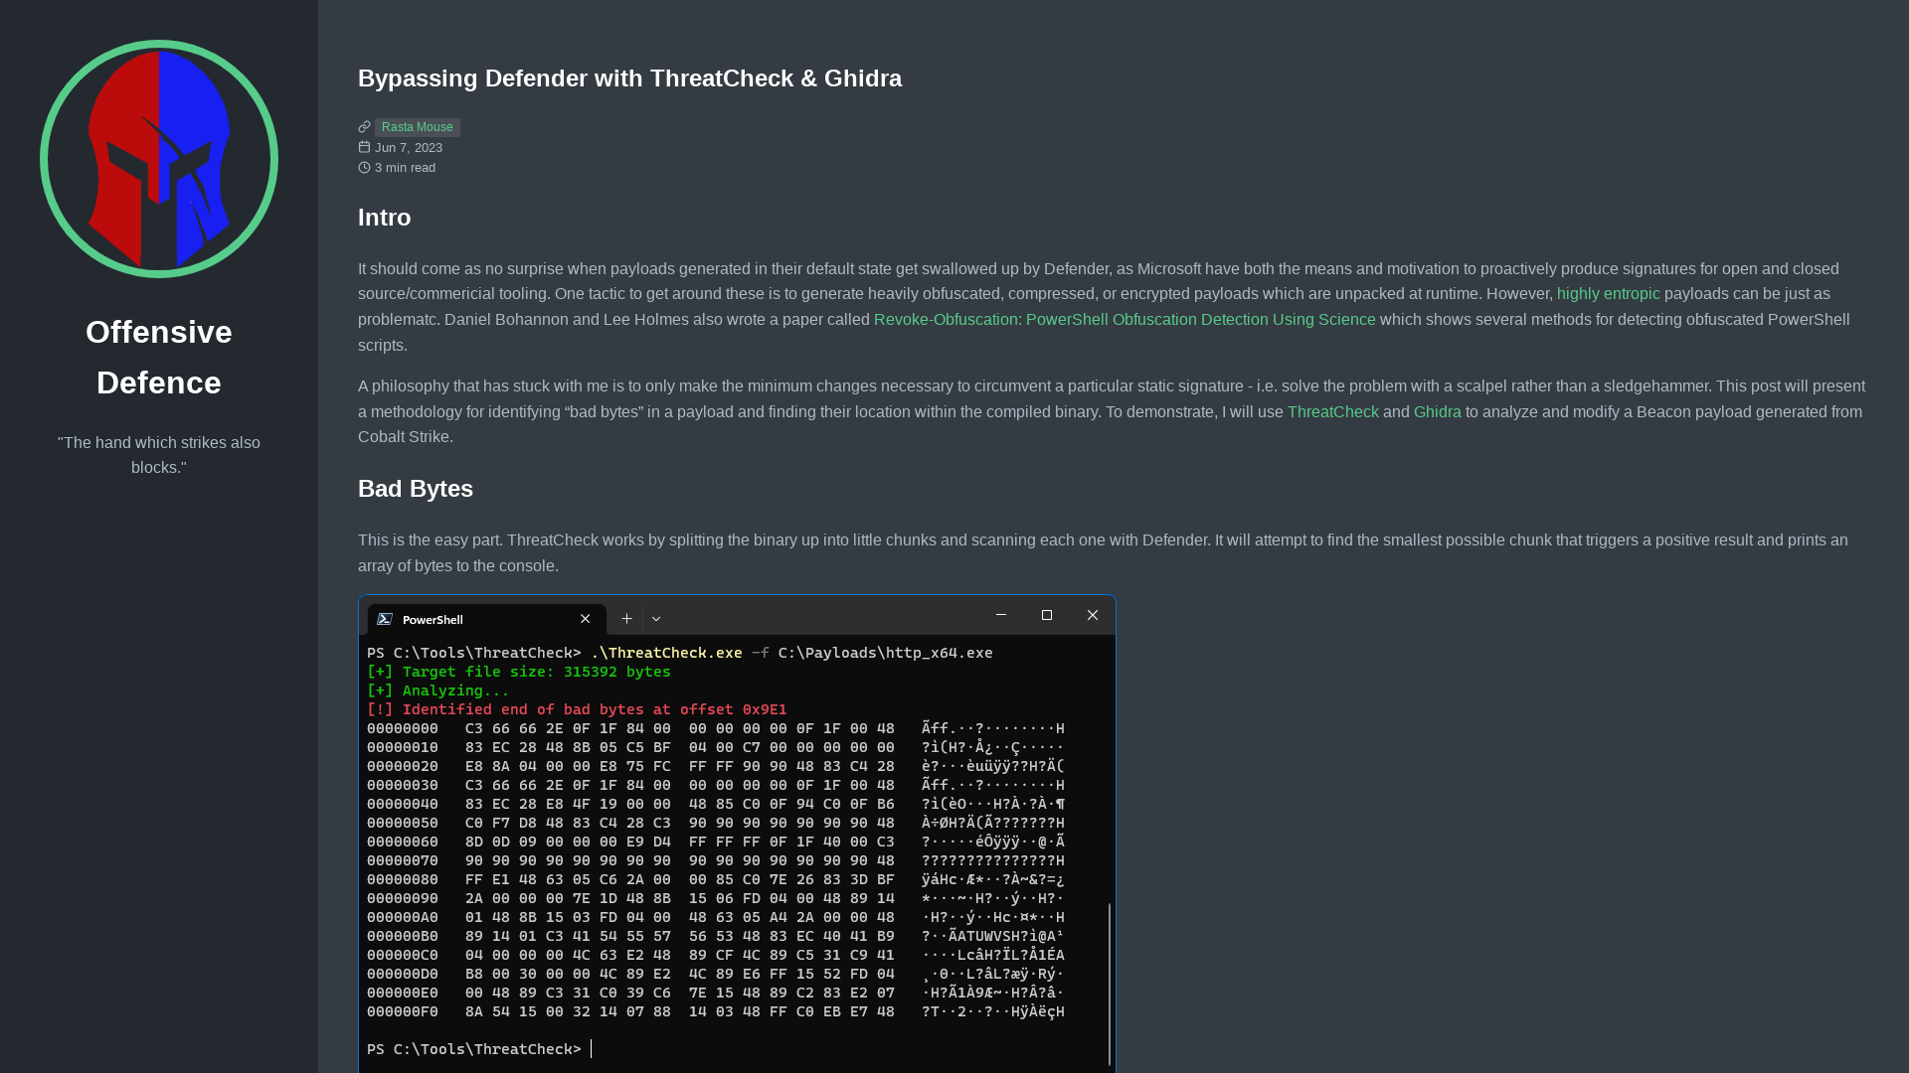This screenshot has width=1909, height=1073.
Task: Click the terminal vertical scrollbar
Action: [1110, 984]
